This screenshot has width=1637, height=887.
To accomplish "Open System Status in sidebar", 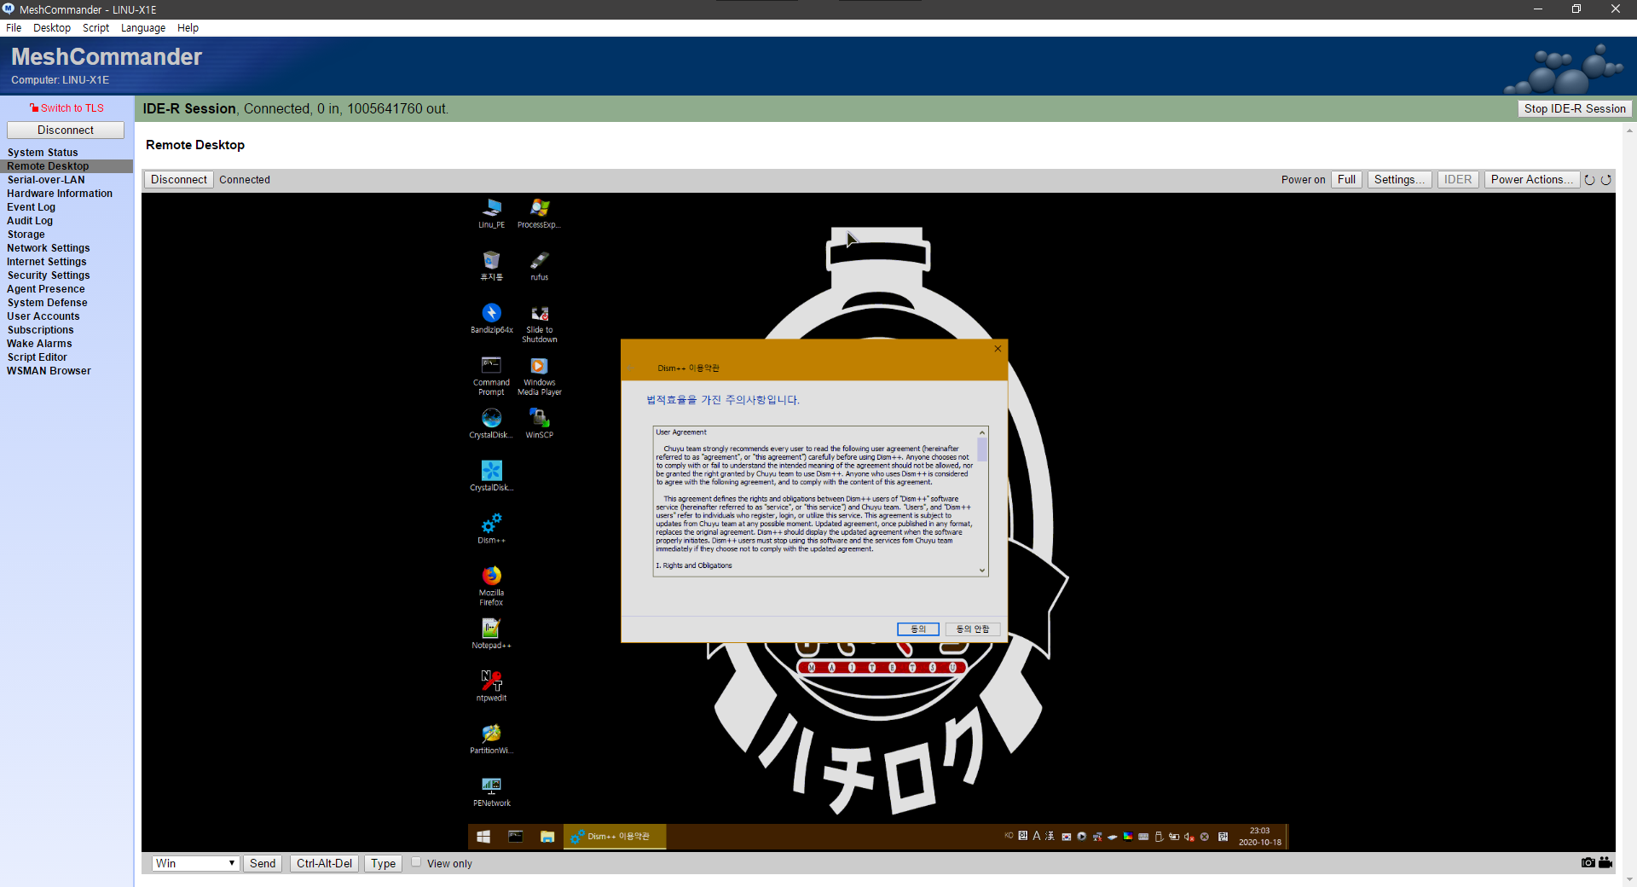I will pyautogui.click(x=43, y=153).
